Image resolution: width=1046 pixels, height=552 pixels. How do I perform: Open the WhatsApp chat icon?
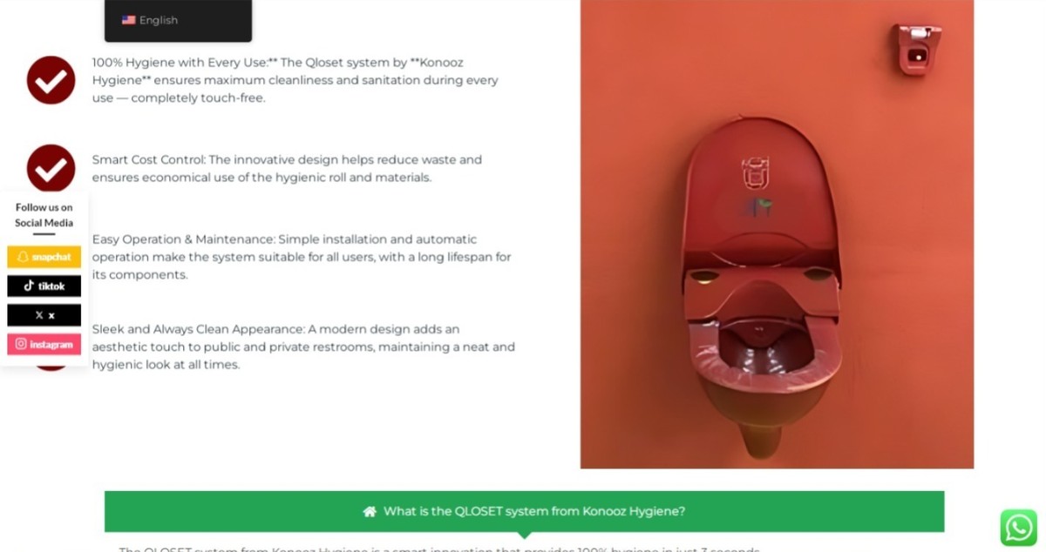coord(1018,528)
